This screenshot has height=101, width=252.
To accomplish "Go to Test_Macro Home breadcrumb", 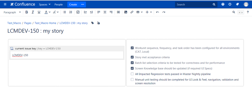I will pyautogui.click(x=45, y=23).
